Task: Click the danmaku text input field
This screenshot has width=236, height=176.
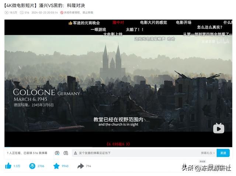Action: click(x=135, y=153)
